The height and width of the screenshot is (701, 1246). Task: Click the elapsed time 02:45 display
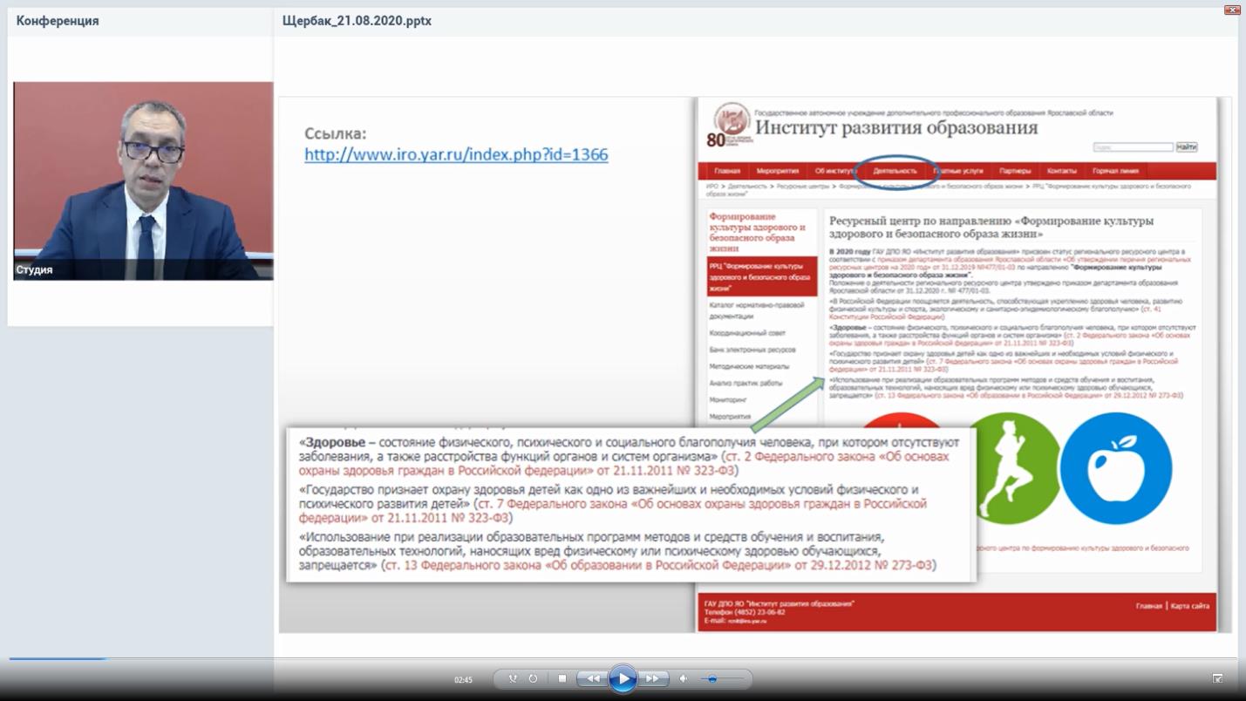(x=463, y=679)
